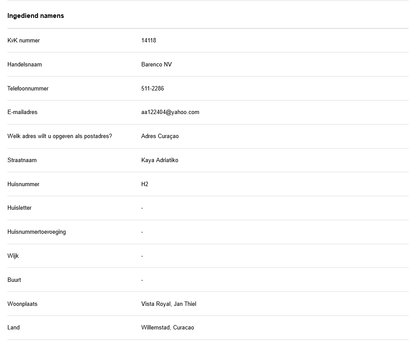Image resolution: width=416 pixels, height=343 pixels.
Task: Click the 'Telefoonnummer' label
Action: pyautogui.click(x=28, y=89)
